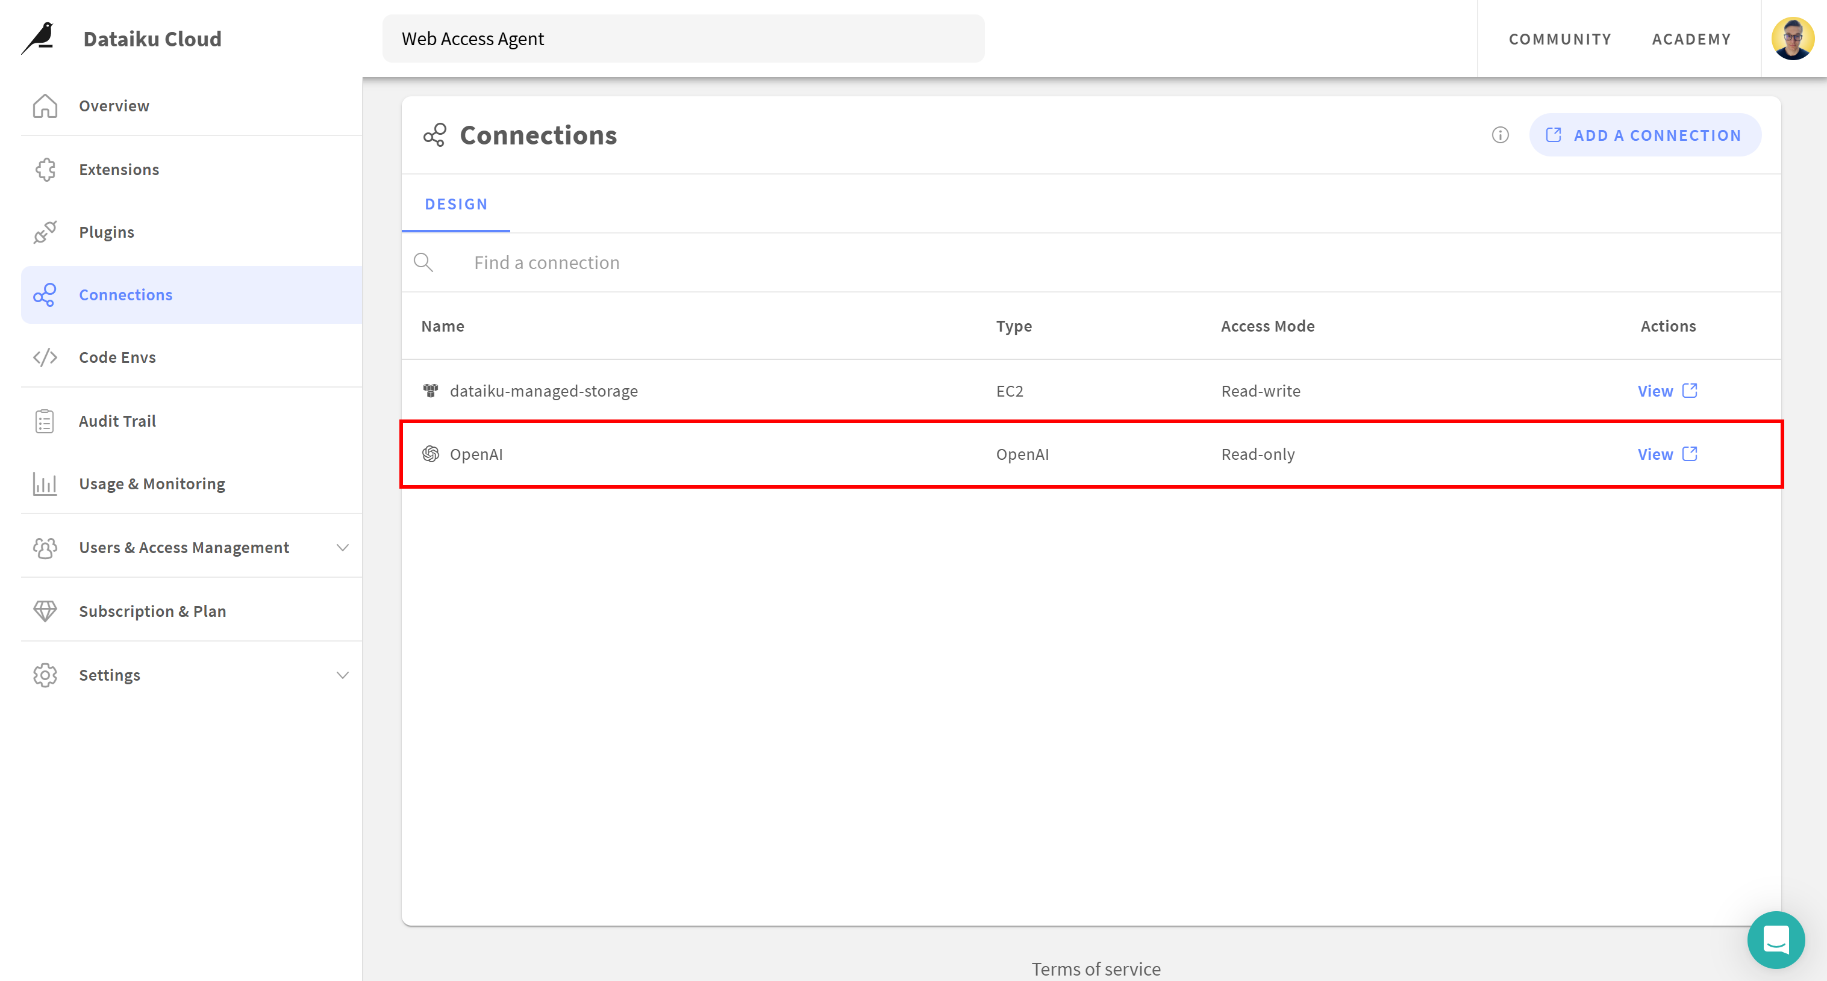Click the Audit Trail clipboard icon
The height and width of the screenshot is (981, 1827).
click(x=45, y=421)
